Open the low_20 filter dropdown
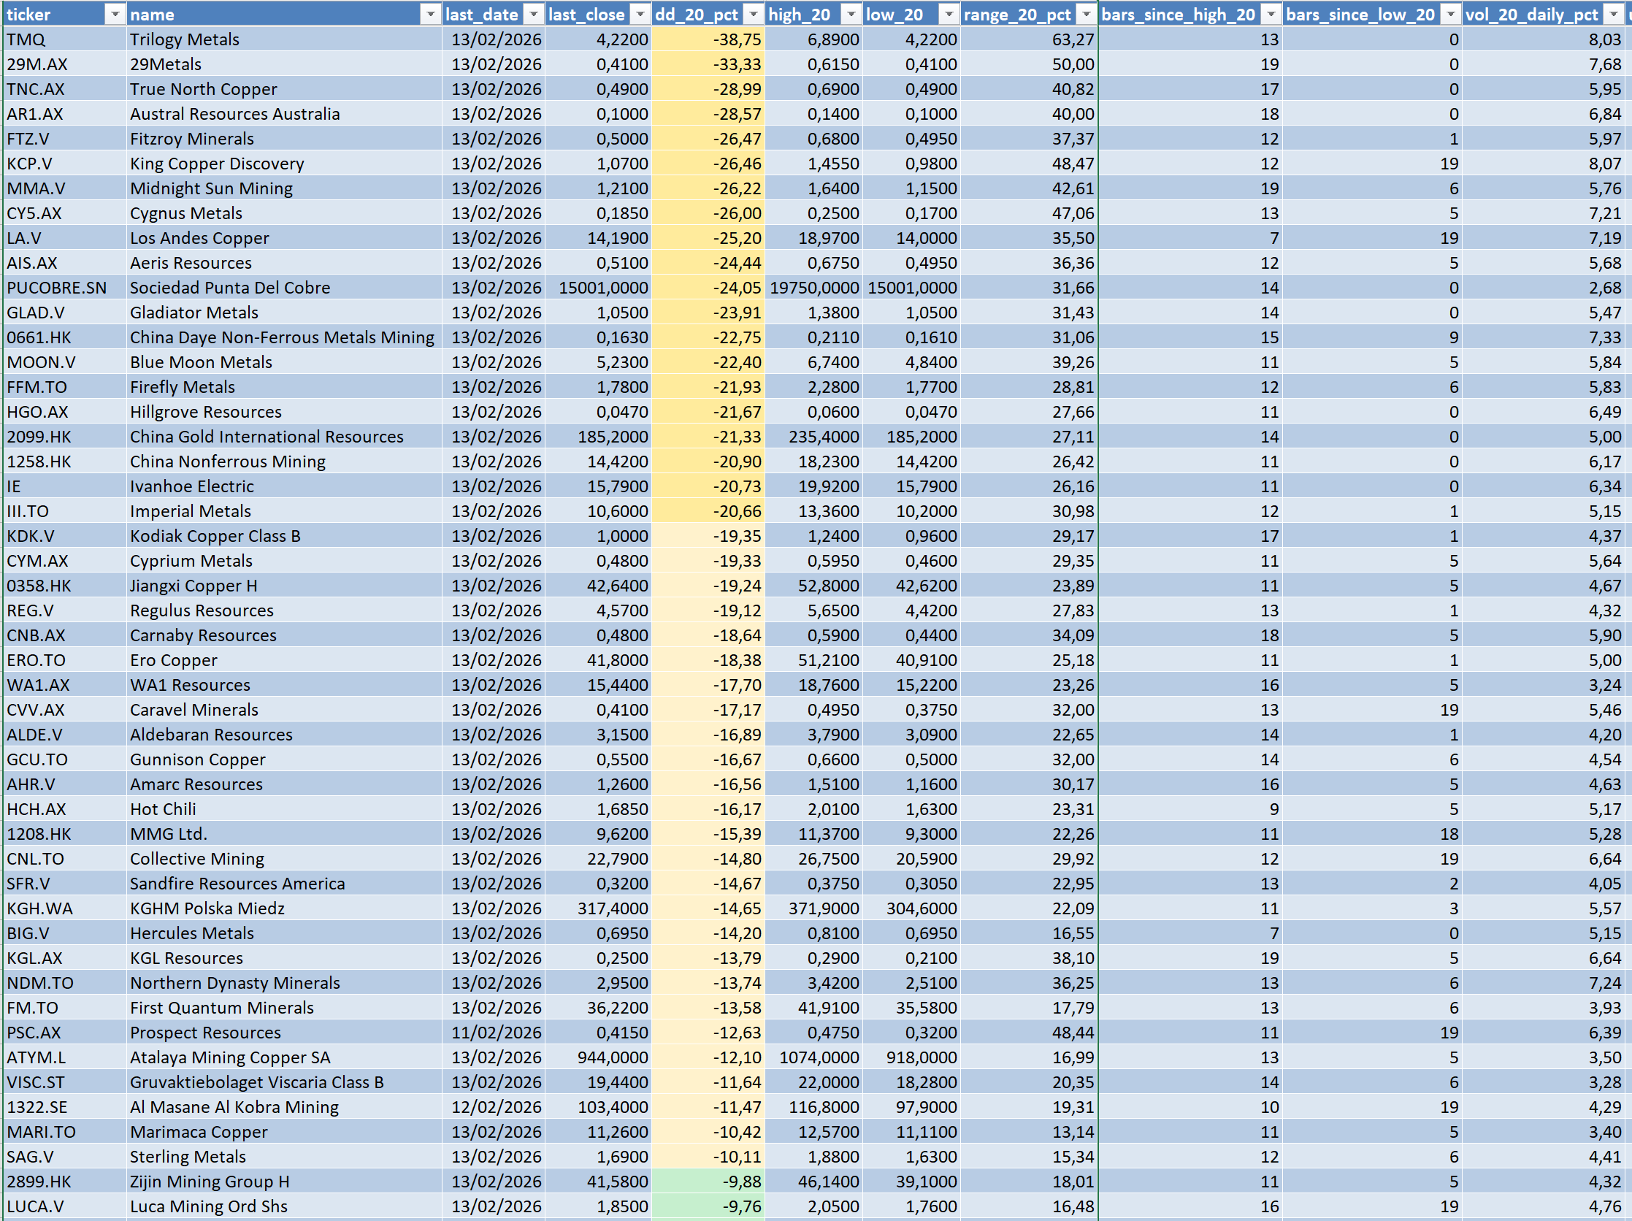Image resolution: width=1632 pixels, height=1221 pixels. [949, 14]
